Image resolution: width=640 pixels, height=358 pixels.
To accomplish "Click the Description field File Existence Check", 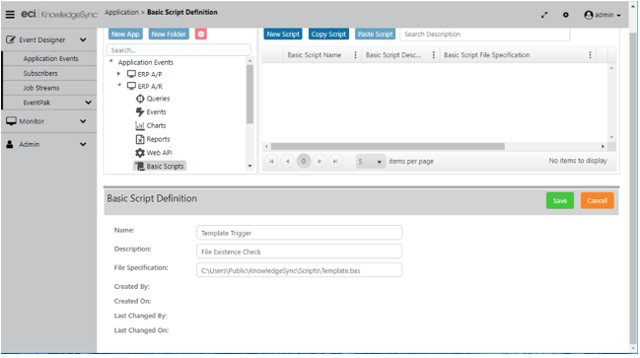I will click(299, 251).
